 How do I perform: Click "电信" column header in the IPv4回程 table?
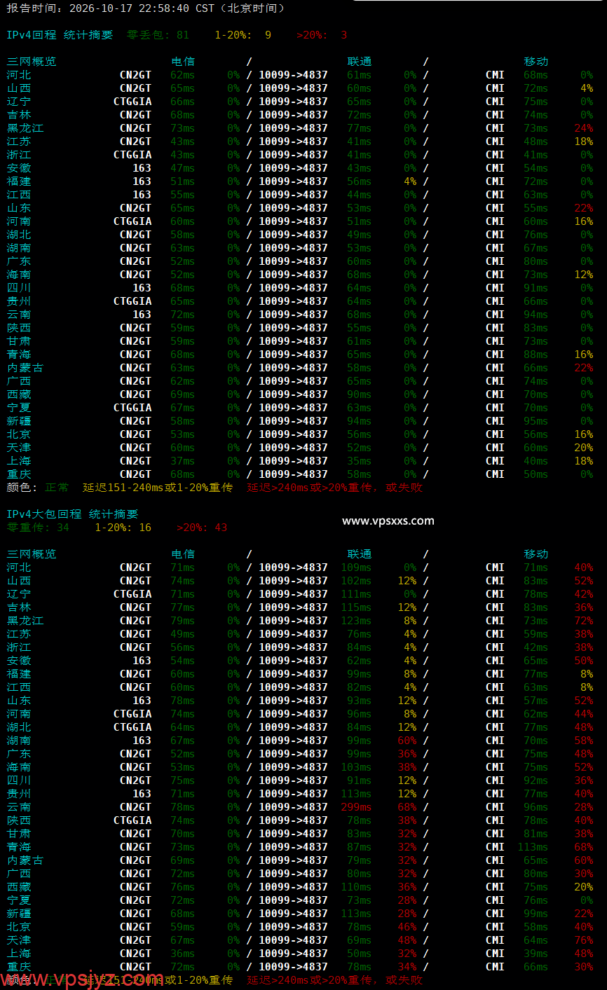[182, 62]
